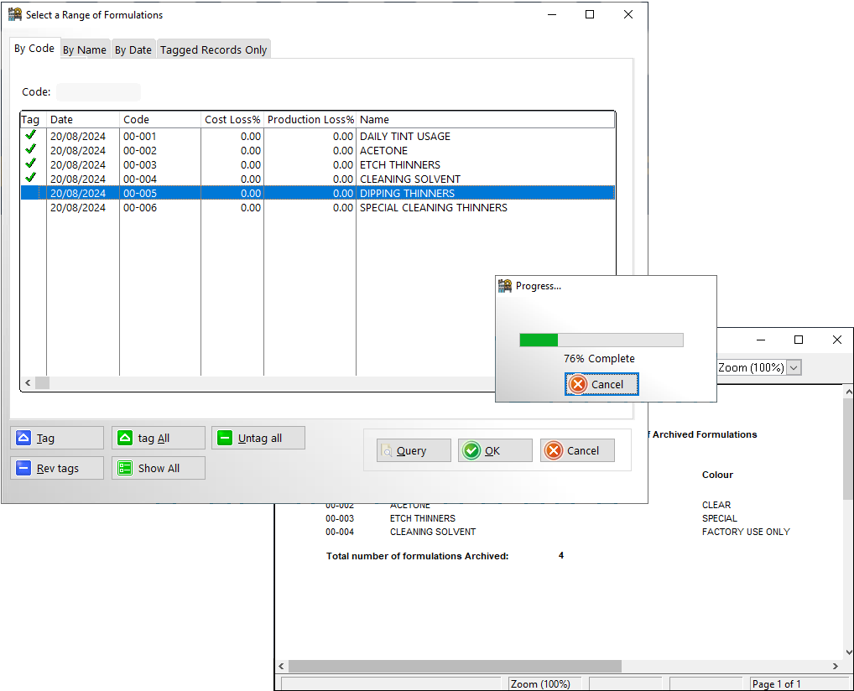The width and height of the screenshot is (854, 691).
Task: Open the Tagged Records Only tab
Action: click(x=213, y=49)
